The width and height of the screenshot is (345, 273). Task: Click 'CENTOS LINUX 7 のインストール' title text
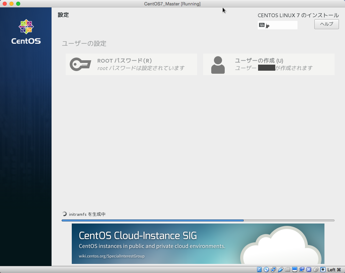pyautogui.click(x=298, y=15)
